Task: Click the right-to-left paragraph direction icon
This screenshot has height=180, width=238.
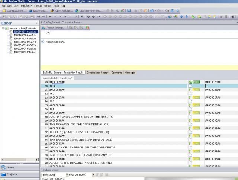Action: (44, 17)
